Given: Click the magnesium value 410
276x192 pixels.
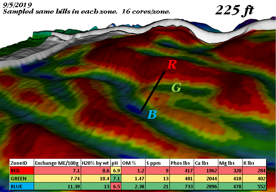Looking at the screenshot, I should [x=230, y=178].
